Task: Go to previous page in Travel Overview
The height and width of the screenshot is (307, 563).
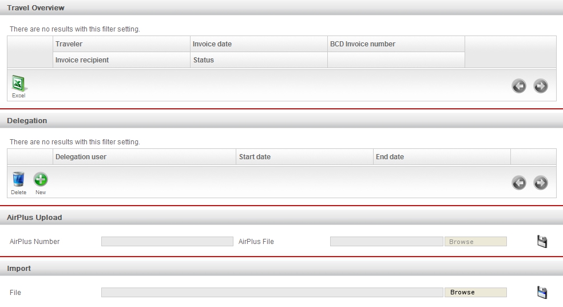Action: coord(519,86)
